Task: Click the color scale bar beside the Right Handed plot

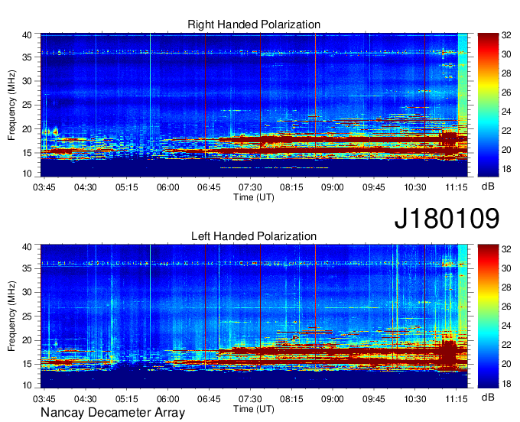Action: 488,105
